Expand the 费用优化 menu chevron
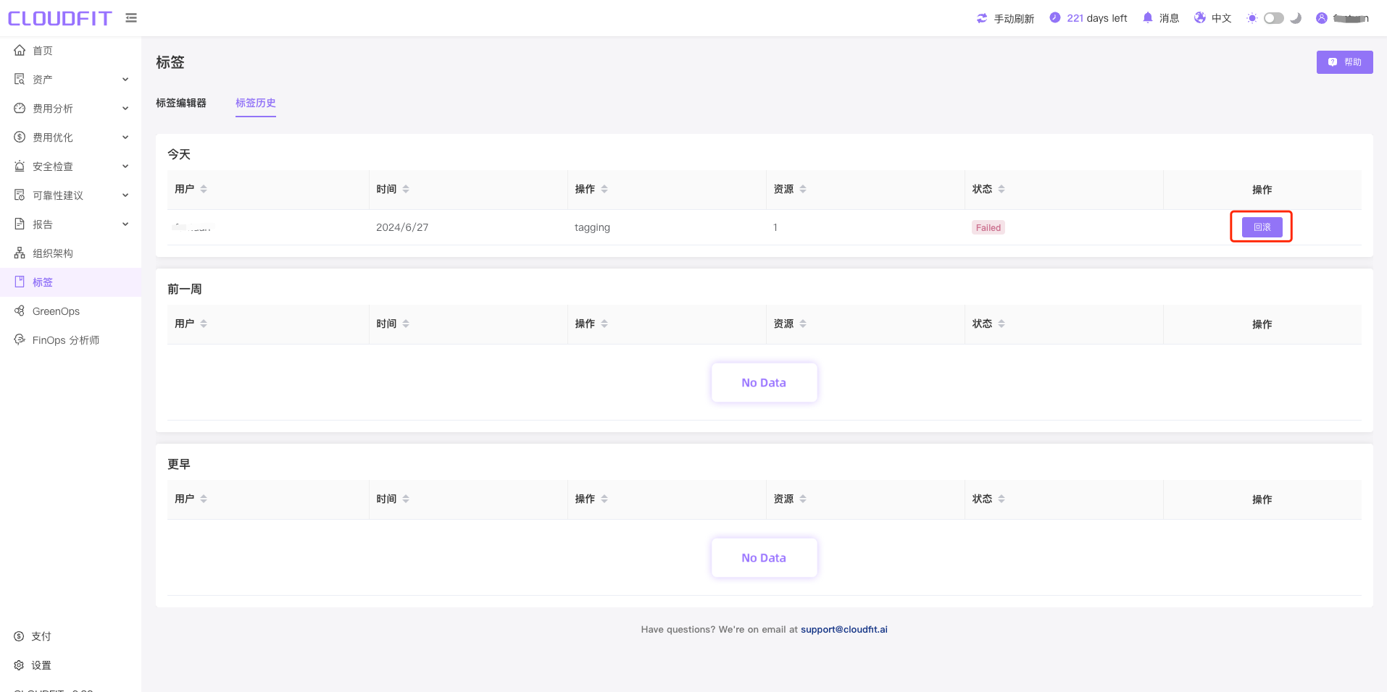This screenshot has height=692, width=1387. pyautogui.click(x=125, y=138)
